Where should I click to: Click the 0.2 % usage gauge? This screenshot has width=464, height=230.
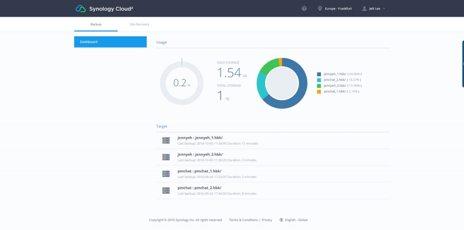182,83
